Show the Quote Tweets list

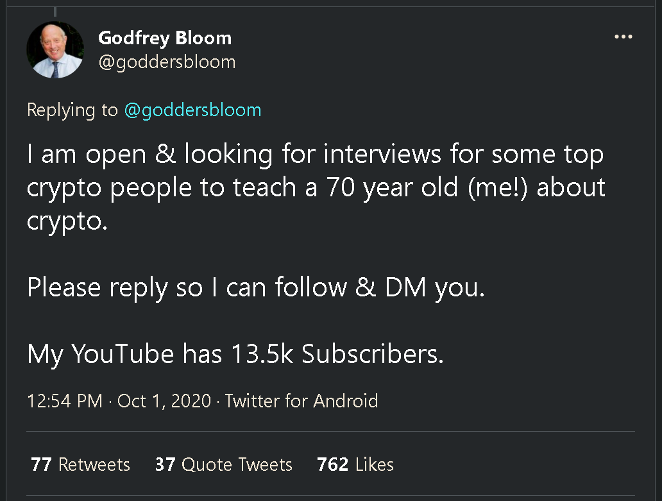(237, 464)
